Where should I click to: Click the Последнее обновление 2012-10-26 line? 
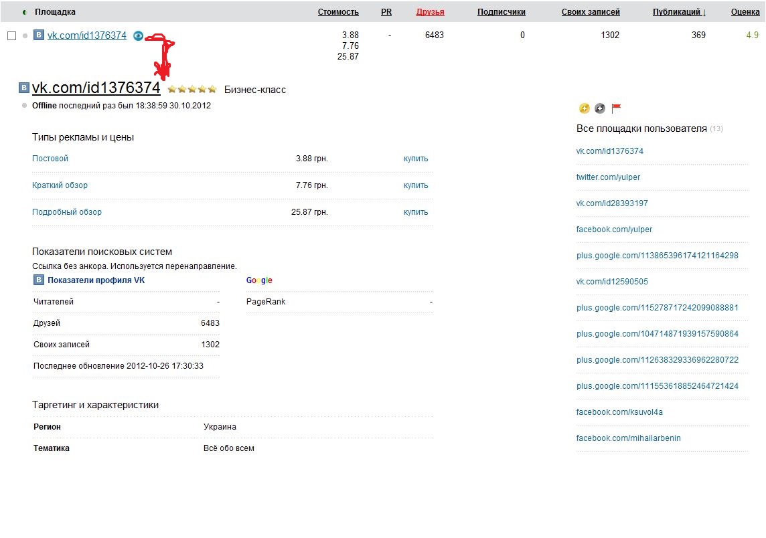(119, 366)
